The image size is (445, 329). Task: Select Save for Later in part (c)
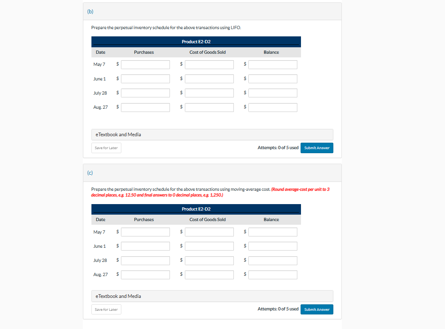pyautogui.click(x=106, y=309)
